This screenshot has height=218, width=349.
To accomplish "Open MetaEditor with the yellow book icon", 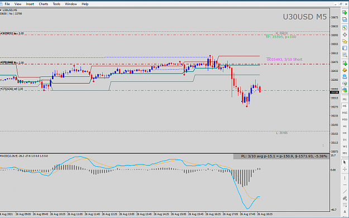I will coord(345,70).
